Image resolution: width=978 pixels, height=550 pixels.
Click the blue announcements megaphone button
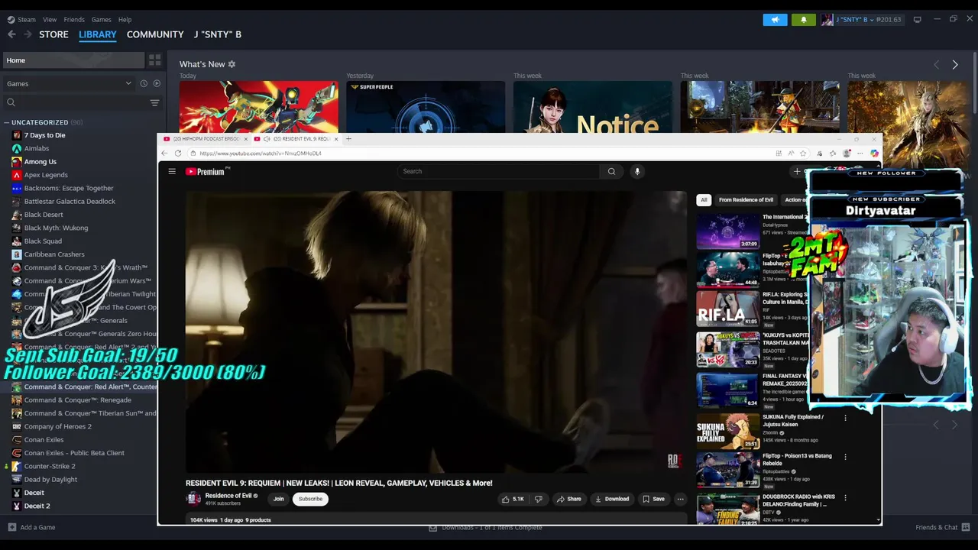tap(775, 20)
